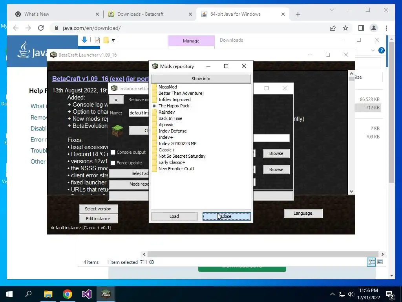This screenshot has width=402, height=302.
Task: Toggle Force update checkbox
Action: pos(113,163)
